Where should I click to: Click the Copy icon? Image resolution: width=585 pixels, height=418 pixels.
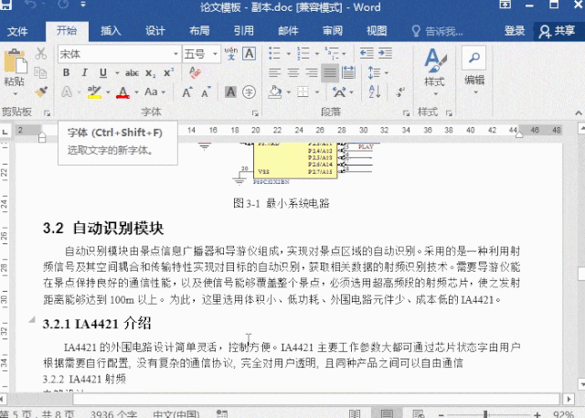pos(40,72)
